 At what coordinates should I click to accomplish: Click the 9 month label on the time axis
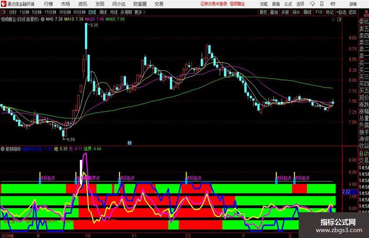[x=38, y=236]
